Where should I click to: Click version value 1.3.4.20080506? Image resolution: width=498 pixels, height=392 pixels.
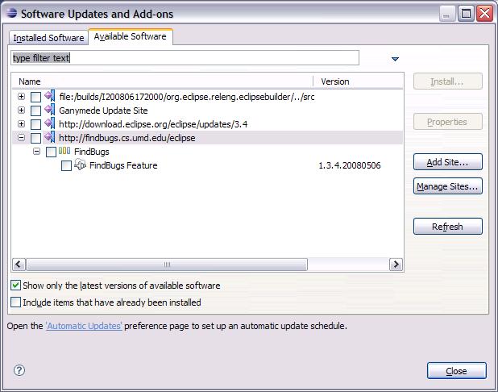tap(350, 165)
